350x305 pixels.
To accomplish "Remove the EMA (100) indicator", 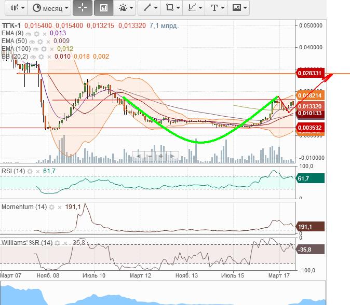I will coord(52,49).
